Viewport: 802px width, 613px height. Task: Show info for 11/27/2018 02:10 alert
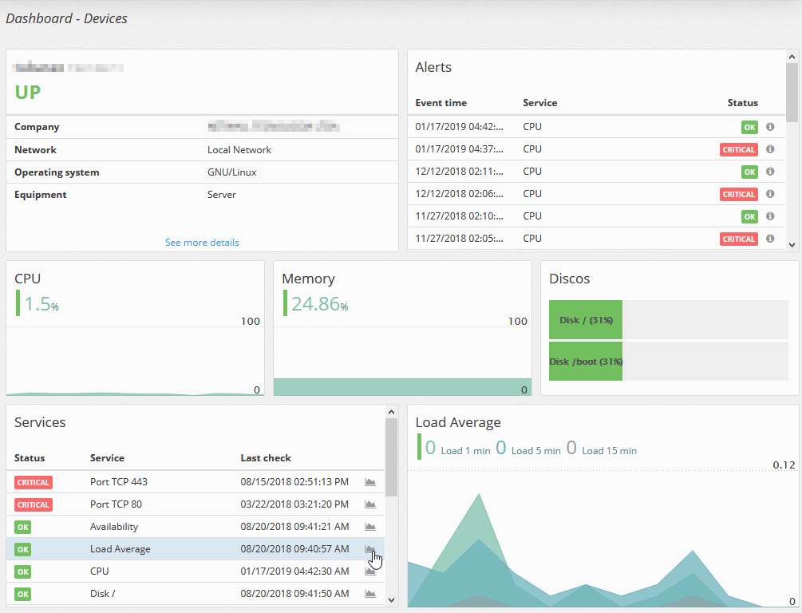770,216
